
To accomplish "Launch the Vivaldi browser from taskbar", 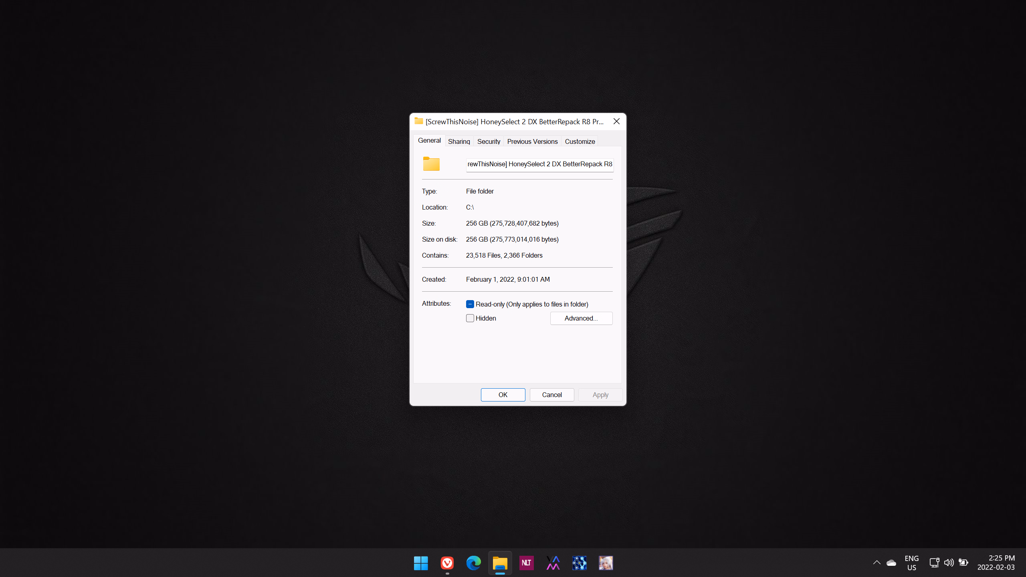I will (447, 563).
